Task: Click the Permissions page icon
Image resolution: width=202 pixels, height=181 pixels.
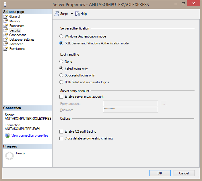Action: click(x=6, y=49)
